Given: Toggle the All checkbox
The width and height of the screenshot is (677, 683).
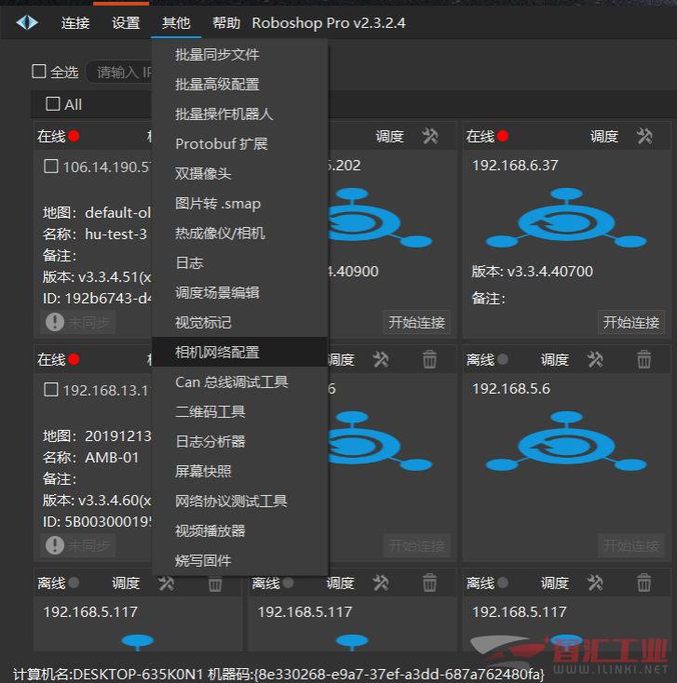Looking at the screenshot, I should pos(53,103).
